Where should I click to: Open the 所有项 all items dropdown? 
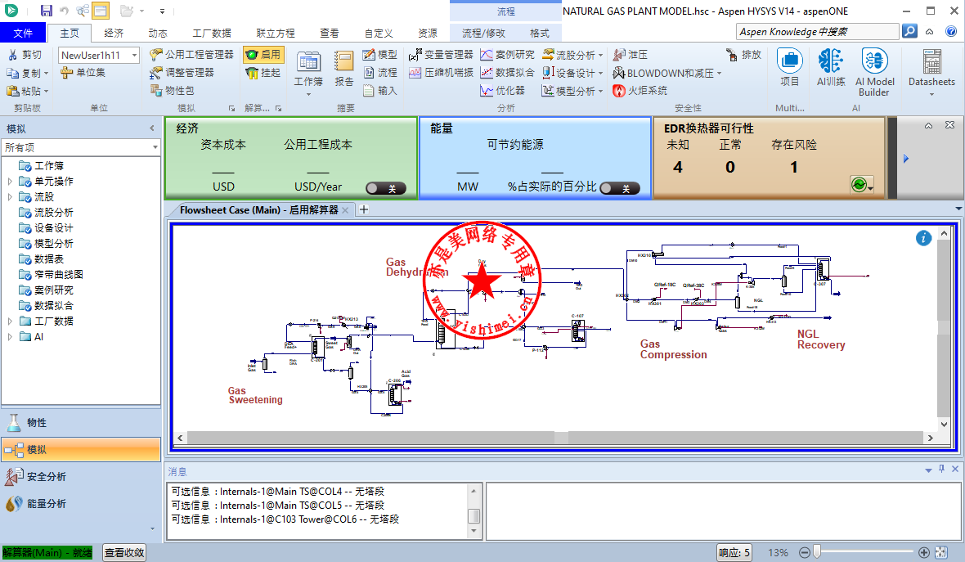coord(155,147)
